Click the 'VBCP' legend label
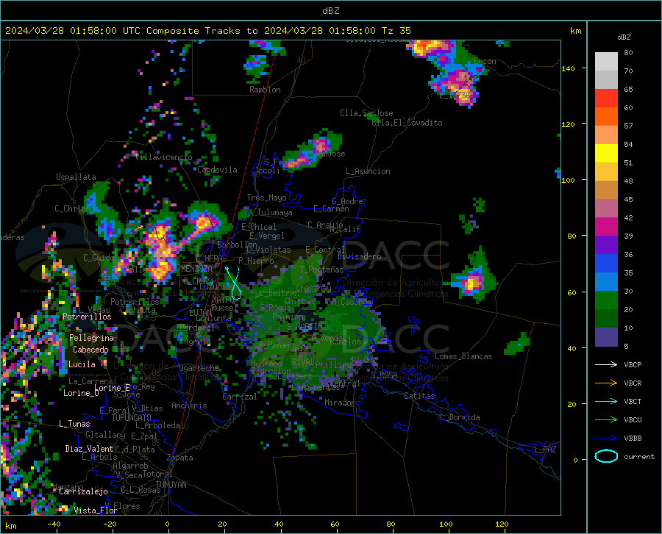This screenshot has width=662, height=534. point(633,364)
